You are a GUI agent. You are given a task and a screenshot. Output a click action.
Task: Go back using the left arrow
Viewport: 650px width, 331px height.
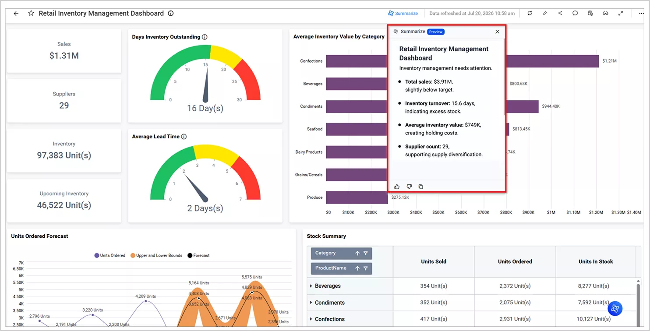pyautogui.click(x=16, y=14)
